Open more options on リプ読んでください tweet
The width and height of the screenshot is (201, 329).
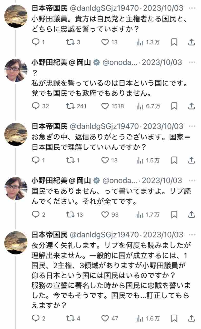click(192, 180)
